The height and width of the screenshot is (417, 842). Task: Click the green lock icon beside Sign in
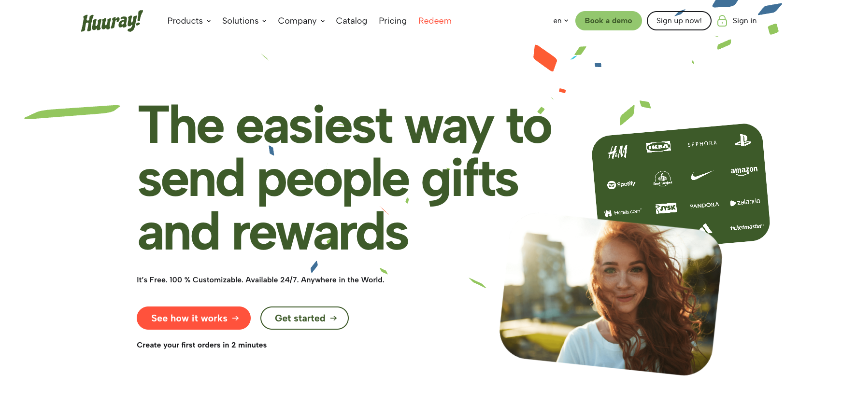click(722, 21)
